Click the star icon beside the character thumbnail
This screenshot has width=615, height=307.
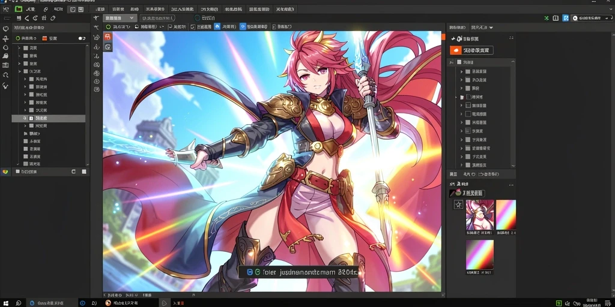click(x=458, y=204)
